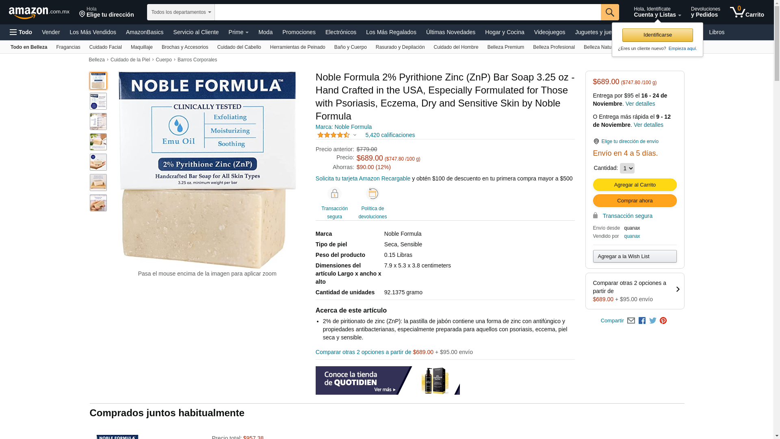Open the Promociones menu item
Screen dimensions: 780x439
point(299,32)
